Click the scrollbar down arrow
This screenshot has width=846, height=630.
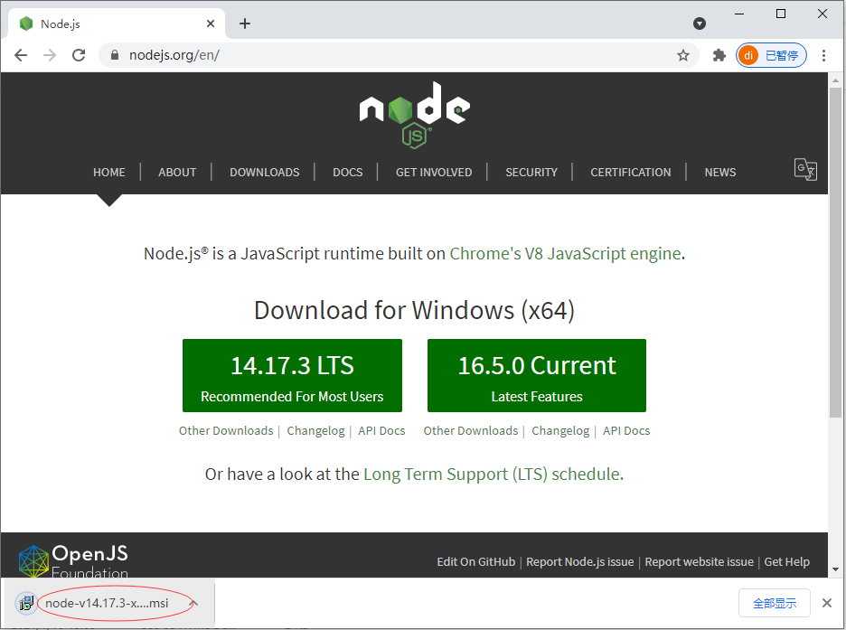click(x=835, y=569)
